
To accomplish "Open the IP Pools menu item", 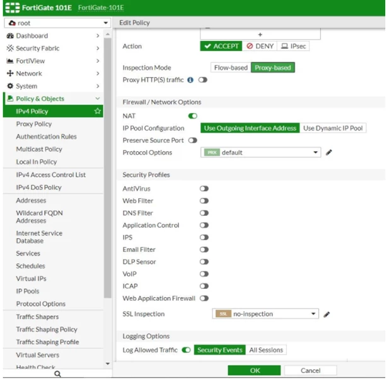I will click(27, 291).
